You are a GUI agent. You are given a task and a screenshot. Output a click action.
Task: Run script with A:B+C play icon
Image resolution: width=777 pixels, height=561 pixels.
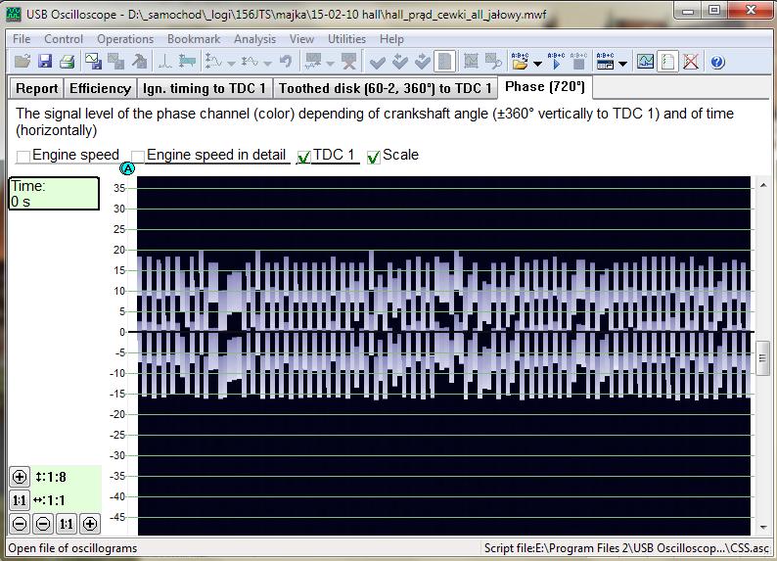556,62
